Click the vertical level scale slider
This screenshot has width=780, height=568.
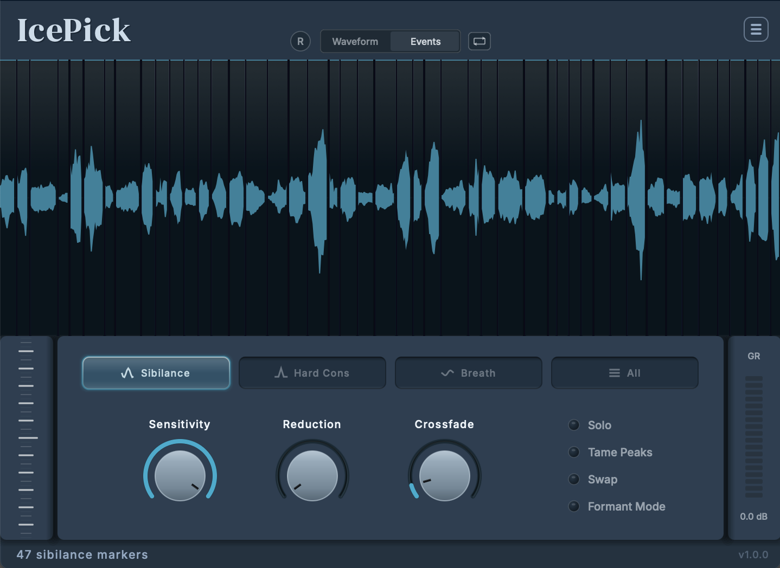26,438
